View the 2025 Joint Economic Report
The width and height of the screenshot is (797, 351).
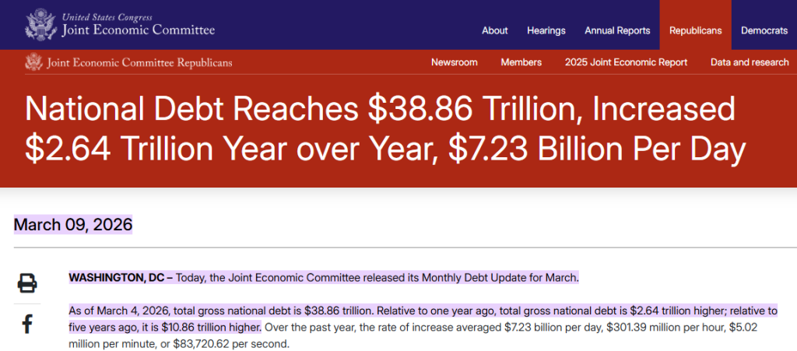tap(626, 62)
